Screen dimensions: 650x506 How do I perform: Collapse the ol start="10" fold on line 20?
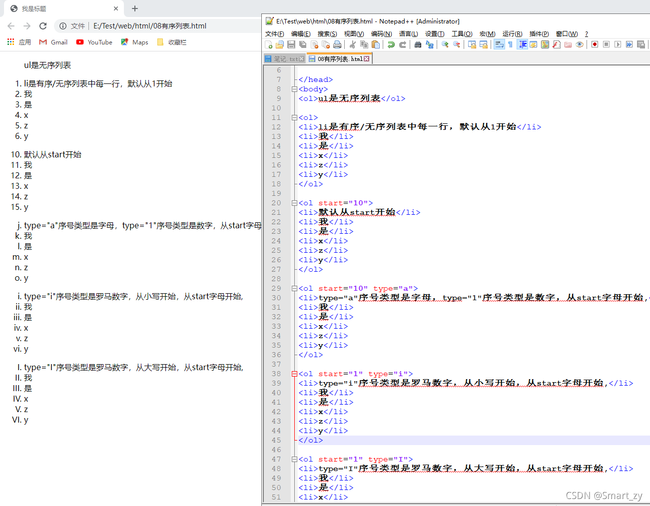click(x=294, y=203)
